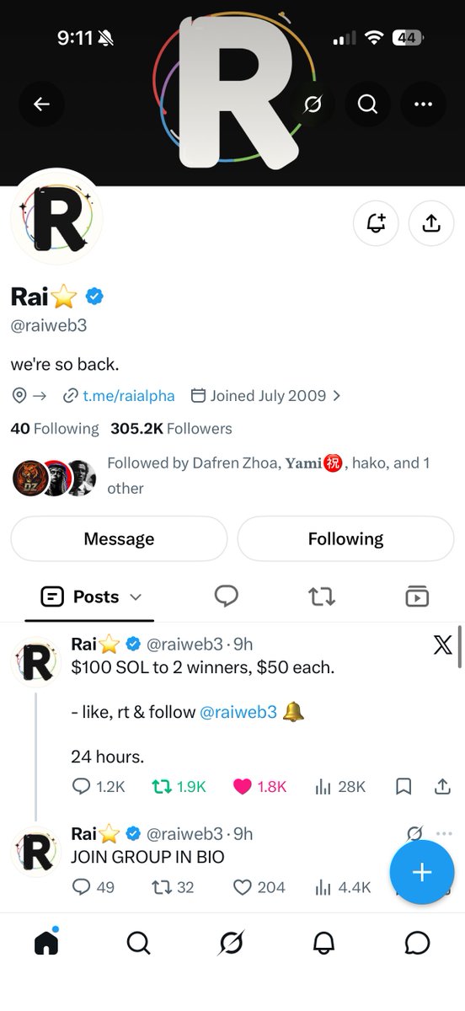
Task: Open Notifications bell in bottom bar
Action: (x=323, y=943)
